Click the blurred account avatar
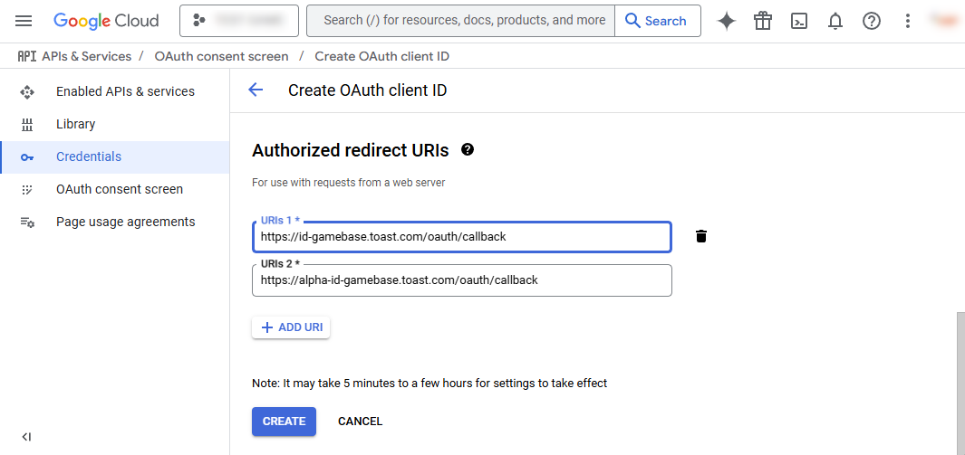Image resolution: width=965 pixels, height=455 pixels. point(942,21)
